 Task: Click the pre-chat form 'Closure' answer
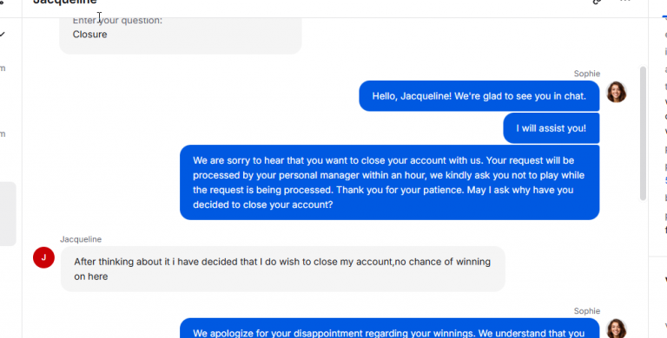pyautogui.click(x=89, y=35)
